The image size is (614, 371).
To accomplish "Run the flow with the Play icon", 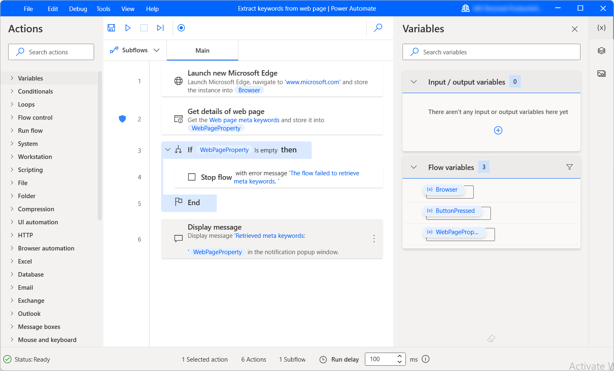I will coord(128,28).
